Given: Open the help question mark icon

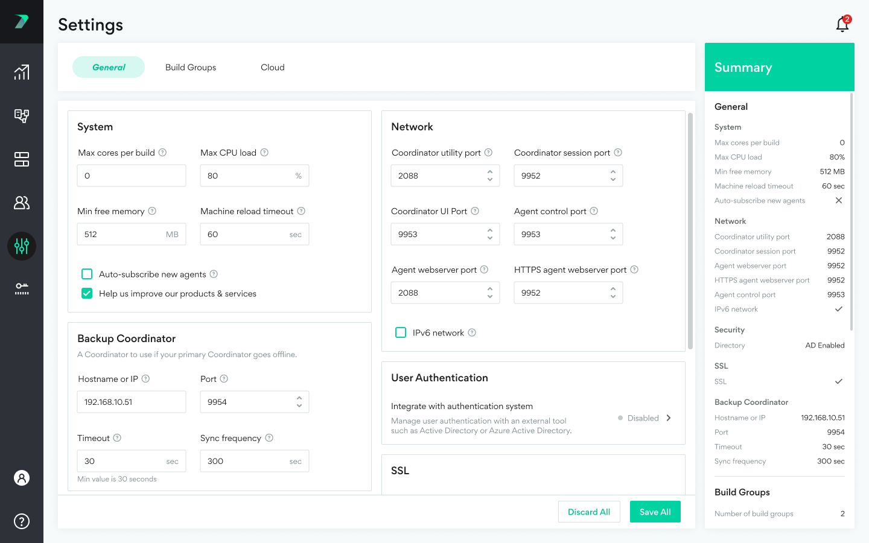Looking at the screenshot, I should pyautogui.click(x=22, y=521).
